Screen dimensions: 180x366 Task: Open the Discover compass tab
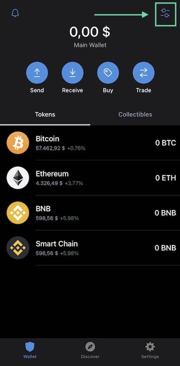pyautogui.click(x=90, y=350)
